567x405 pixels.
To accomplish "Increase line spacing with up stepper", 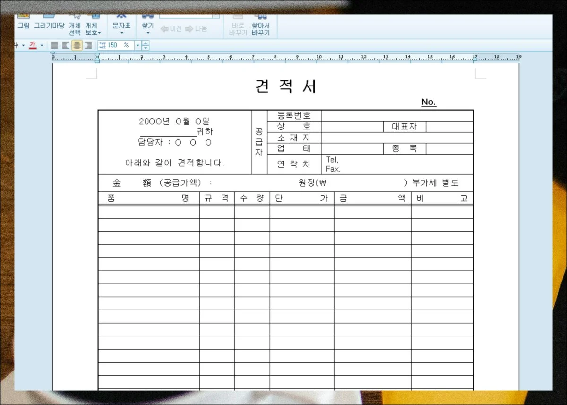I will [146, 43].
